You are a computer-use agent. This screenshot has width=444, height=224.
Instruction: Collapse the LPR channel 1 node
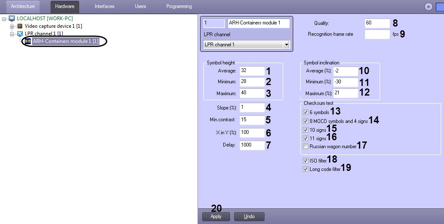pos(12,34)
